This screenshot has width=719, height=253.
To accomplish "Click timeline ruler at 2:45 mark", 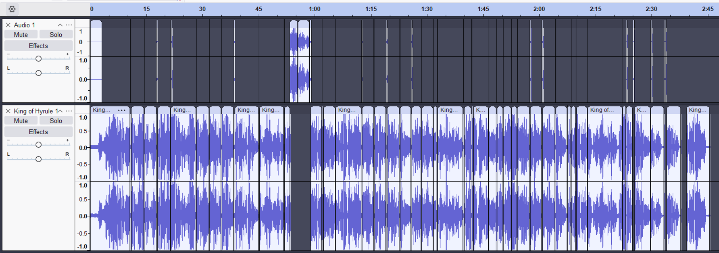I will [x=707, y=9].
